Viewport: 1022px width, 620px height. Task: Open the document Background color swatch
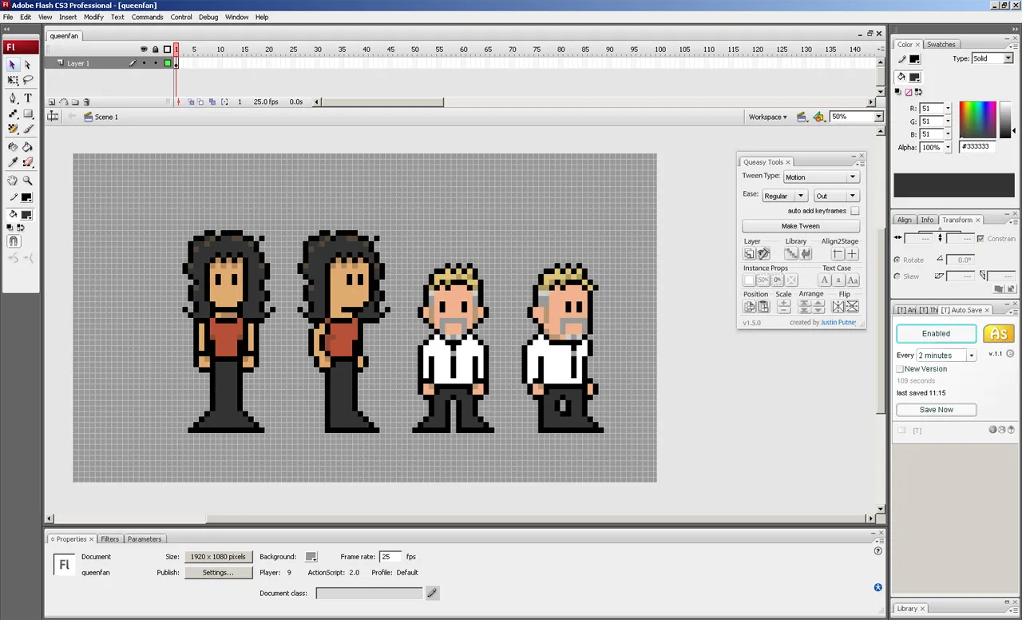[x=311, y=557]
